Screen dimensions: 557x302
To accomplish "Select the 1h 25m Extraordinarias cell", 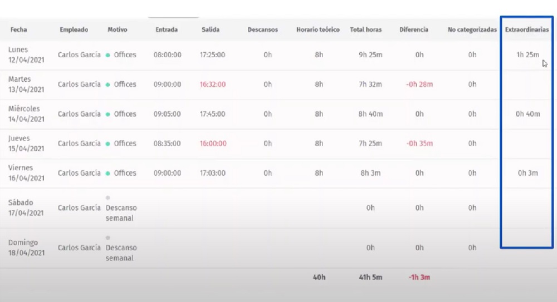I will [x=527, y=55].
